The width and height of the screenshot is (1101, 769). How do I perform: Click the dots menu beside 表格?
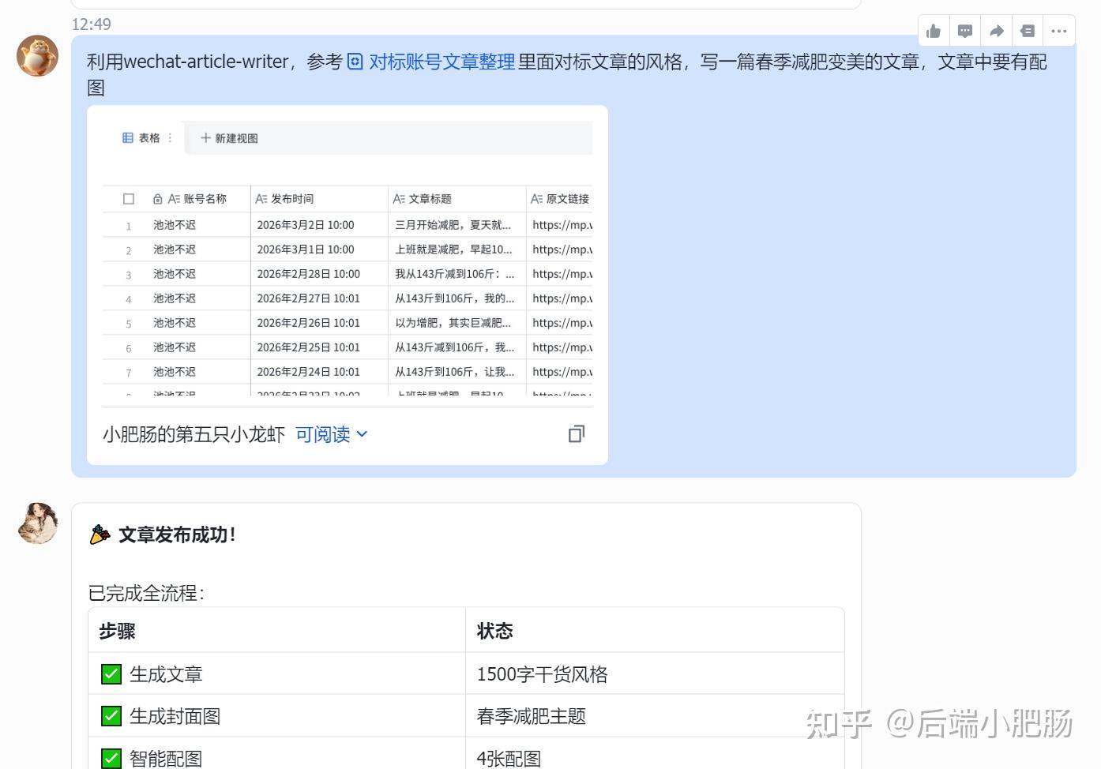point(170,137)
